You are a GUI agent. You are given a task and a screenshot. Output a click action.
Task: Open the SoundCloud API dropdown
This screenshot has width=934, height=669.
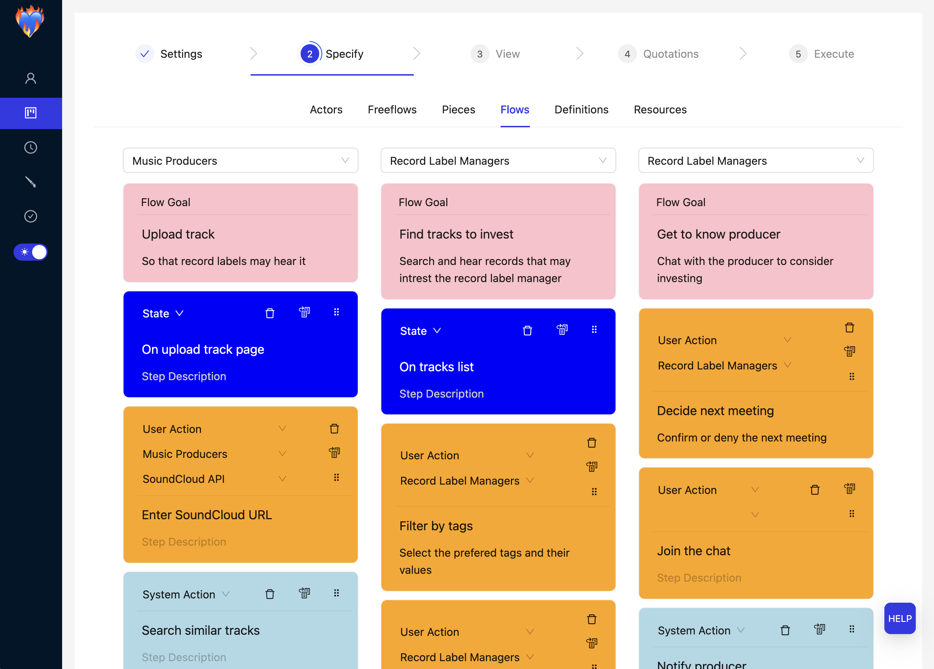(x=214, y=479)
